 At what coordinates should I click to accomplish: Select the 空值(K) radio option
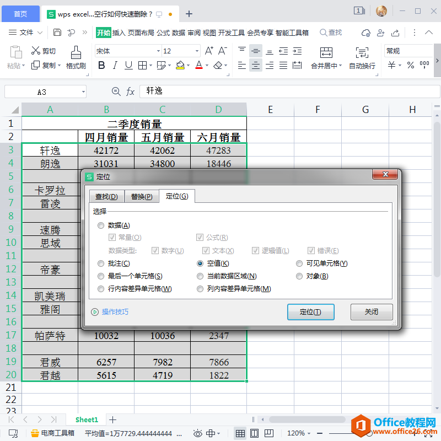(200, 263)
